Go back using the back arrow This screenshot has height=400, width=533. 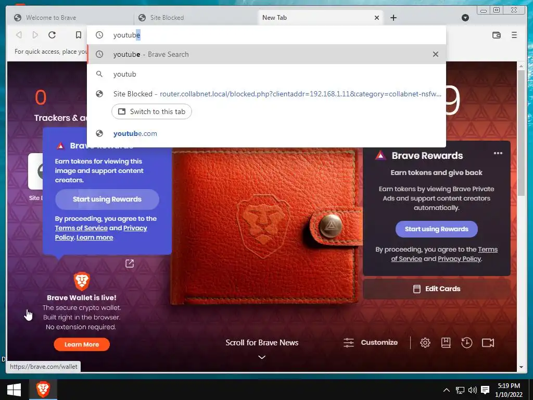tap(19, 35)
